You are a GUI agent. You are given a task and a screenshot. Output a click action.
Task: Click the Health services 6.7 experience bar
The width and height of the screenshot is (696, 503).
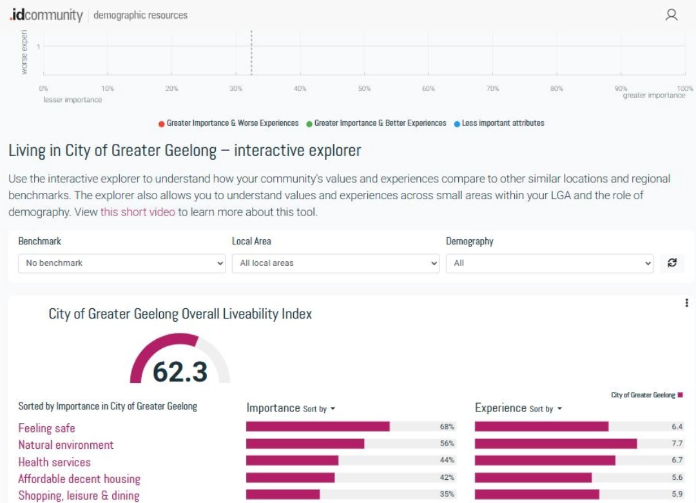tap(545, 460)
